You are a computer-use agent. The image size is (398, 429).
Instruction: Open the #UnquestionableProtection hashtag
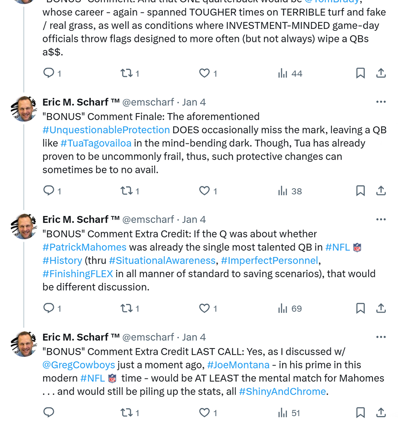[x=106, y=130]
